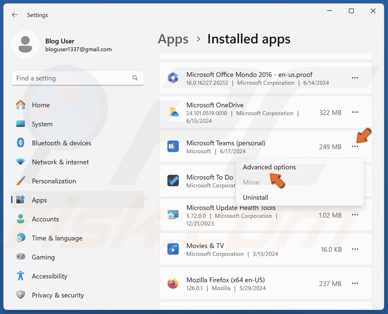
Task: Open more options for Microsoft OneDrive
Action: tap(355, 112)
